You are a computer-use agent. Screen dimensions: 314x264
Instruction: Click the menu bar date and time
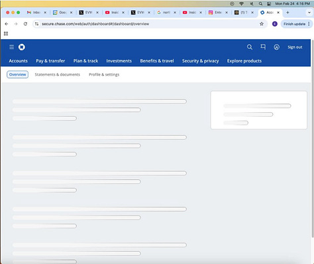point(292,3)
